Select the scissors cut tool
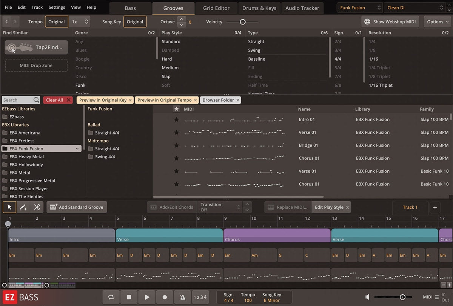Viewport: 453px width, 306px height. 37,207
